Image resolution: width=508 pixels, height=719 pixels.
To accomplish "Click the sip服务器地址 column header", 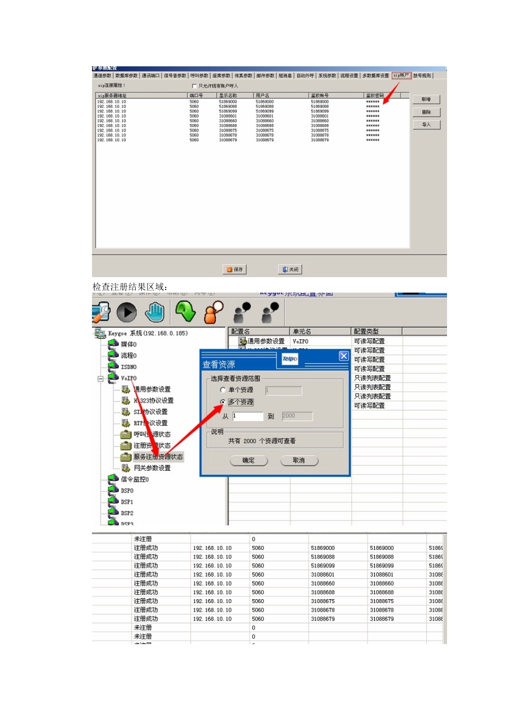I will pyautogui.click(x=142, y=95).
